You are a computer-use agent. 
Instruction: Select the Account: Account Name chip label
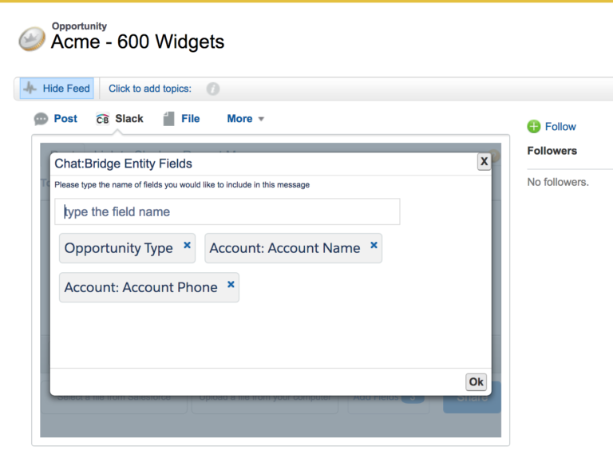click(x=284, y=248)
